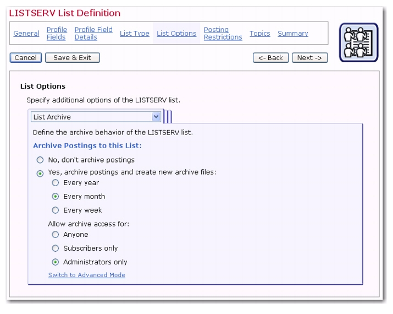Screen dimensions: 393x314
Task: Click the Cancel button
Action: click(x=26, y=58)
